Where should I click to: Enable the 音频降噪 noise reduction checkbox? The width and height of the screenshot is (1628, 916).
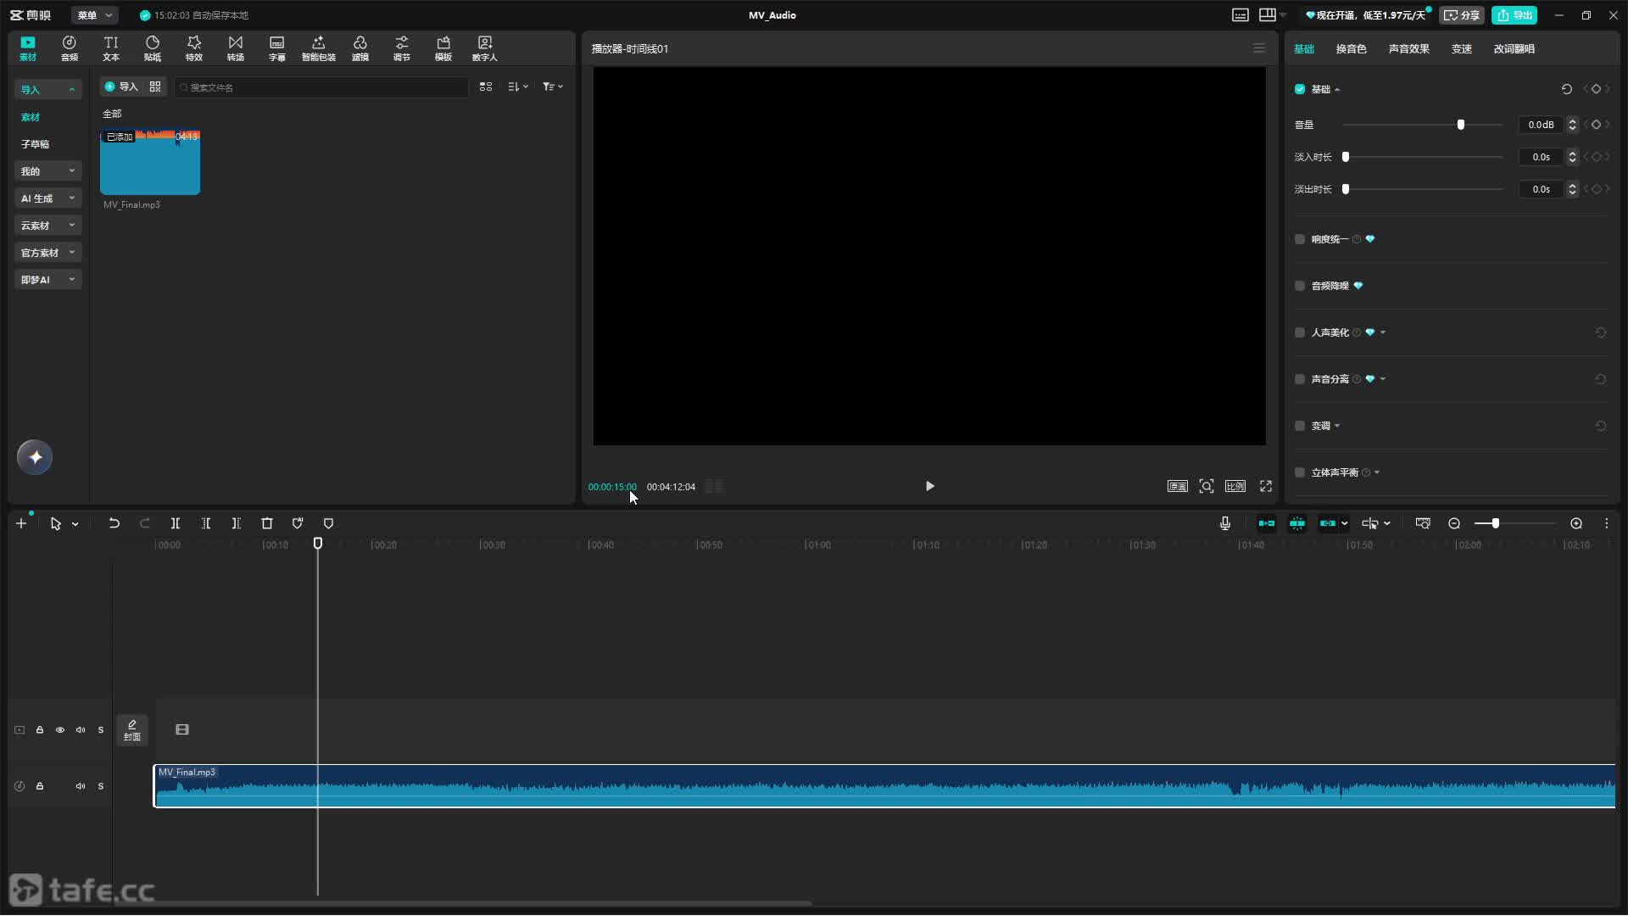pos(1300,286)
